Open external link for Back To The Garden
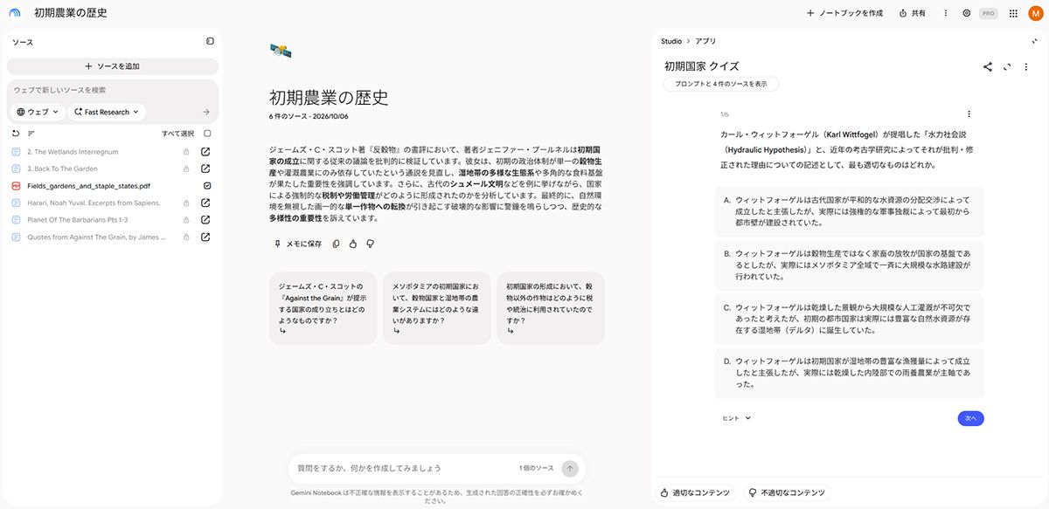Screen dimensions: 1049x509 [x=206, y=169]
